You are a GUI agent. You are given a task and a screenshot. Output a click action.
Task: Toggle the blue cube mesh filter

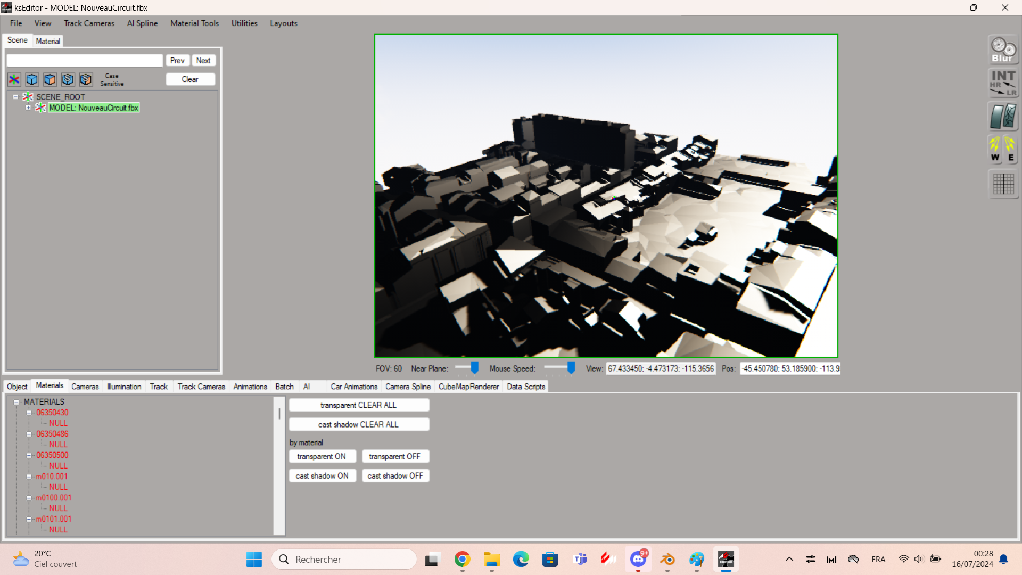[32, 80]
